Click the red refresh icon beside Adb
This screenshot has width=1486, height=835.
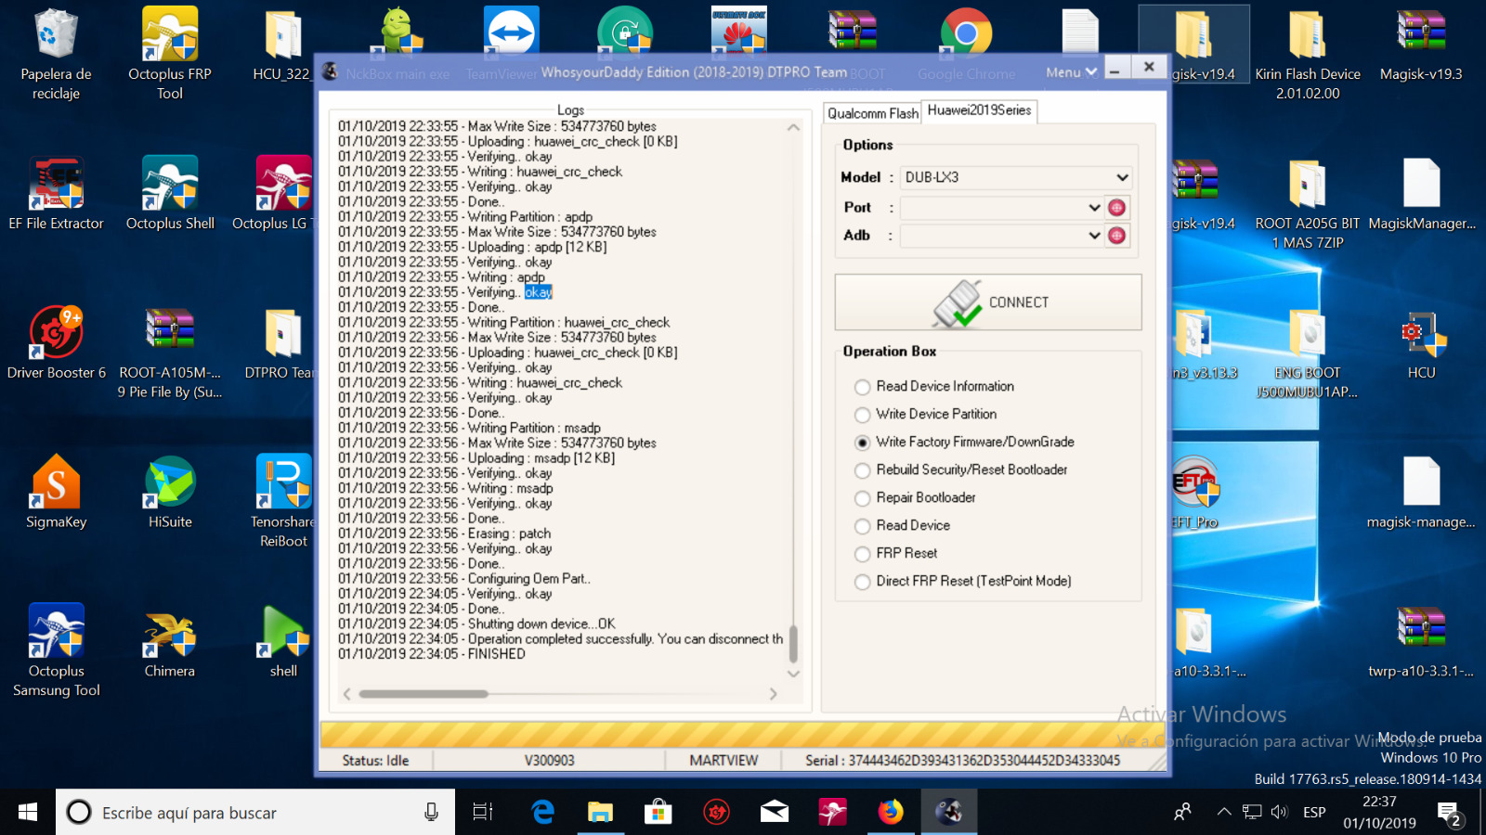(1116, 236)
